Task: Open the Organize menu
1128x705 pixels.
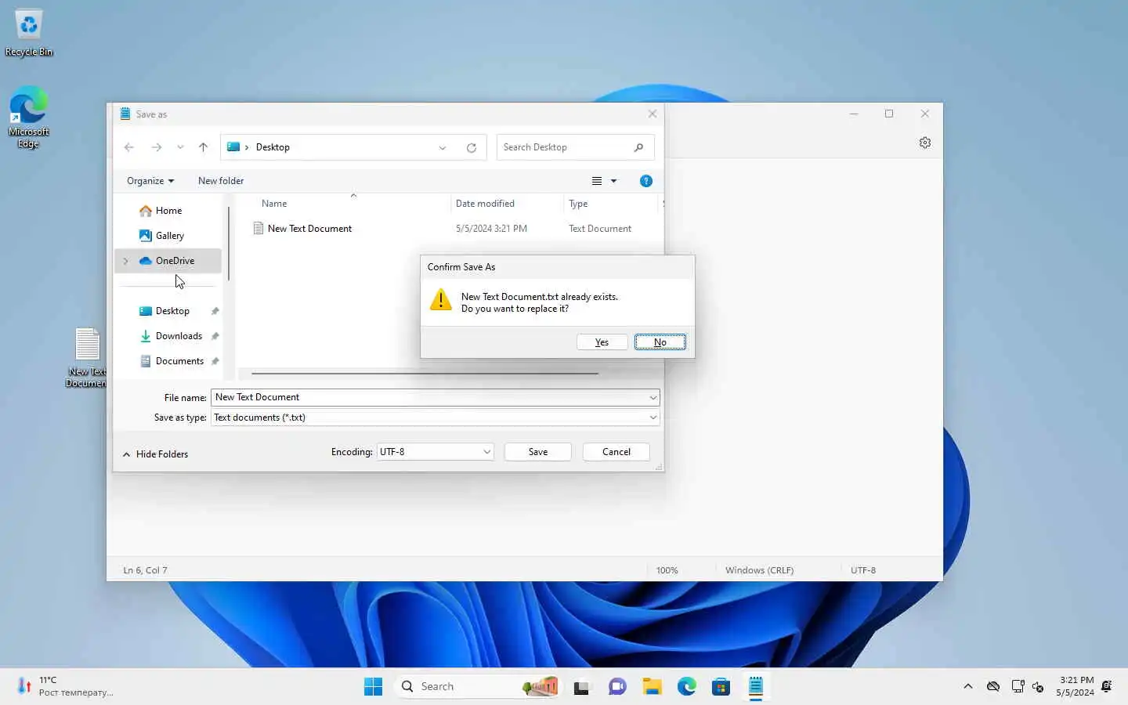Action: pos(150,181)
